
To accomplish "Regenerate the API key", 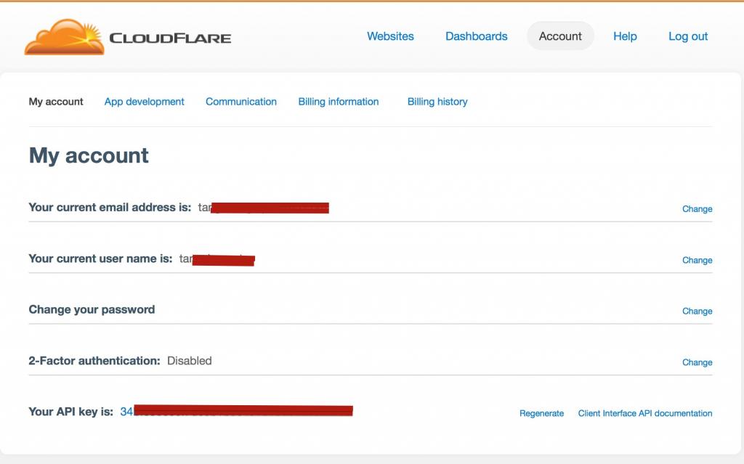I will [x=541, y=413].
